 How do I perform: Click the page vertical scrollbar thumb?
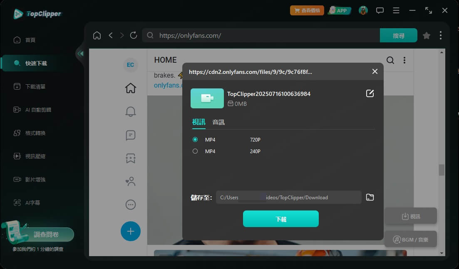pos(442,170)
